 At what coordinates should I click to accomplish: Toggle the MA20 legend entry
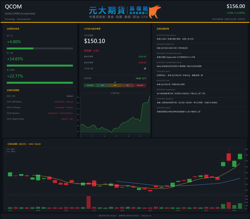pos(11,151)
